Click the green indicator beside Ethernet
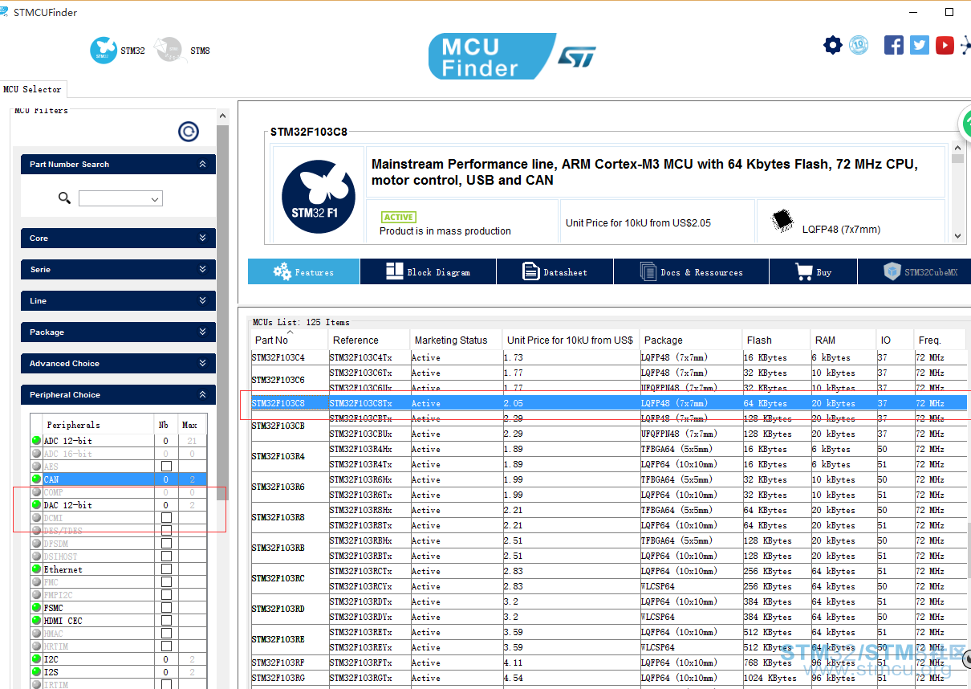The image size is (971, 689). pos(36,569)
